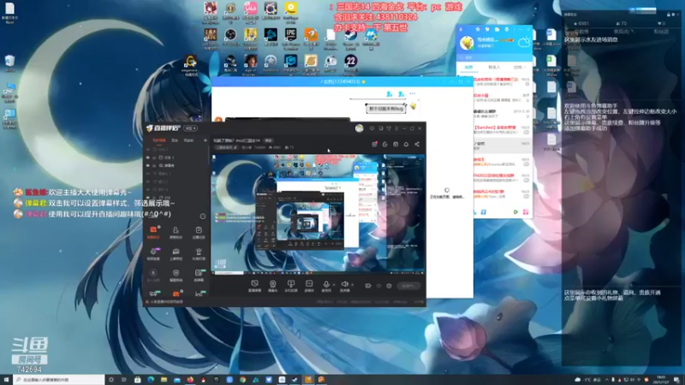Image resolution: width=685 pixels, height=385 pixels.
Task: Expand the speaker dropdown arrow
Action: (x=353, y=285)
